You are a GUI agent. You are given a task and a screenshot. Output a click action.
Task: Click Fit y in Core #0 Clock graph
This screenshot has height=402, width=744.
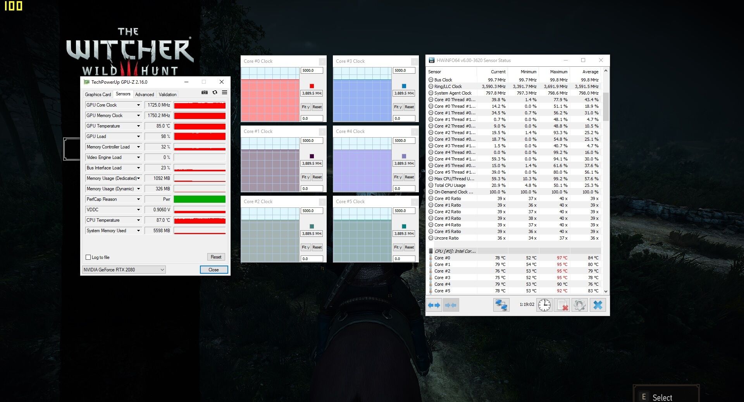pos(306,107)
